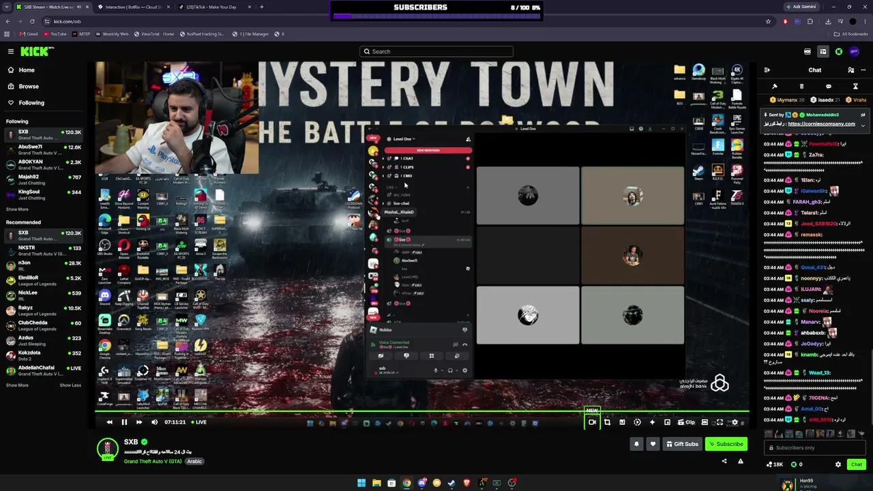Open Following in the sidebar
The image size is (873, 491).
(x=31, y=103)
